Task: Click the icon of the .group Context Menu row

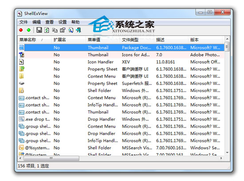Action: click(x=21, y=126)
